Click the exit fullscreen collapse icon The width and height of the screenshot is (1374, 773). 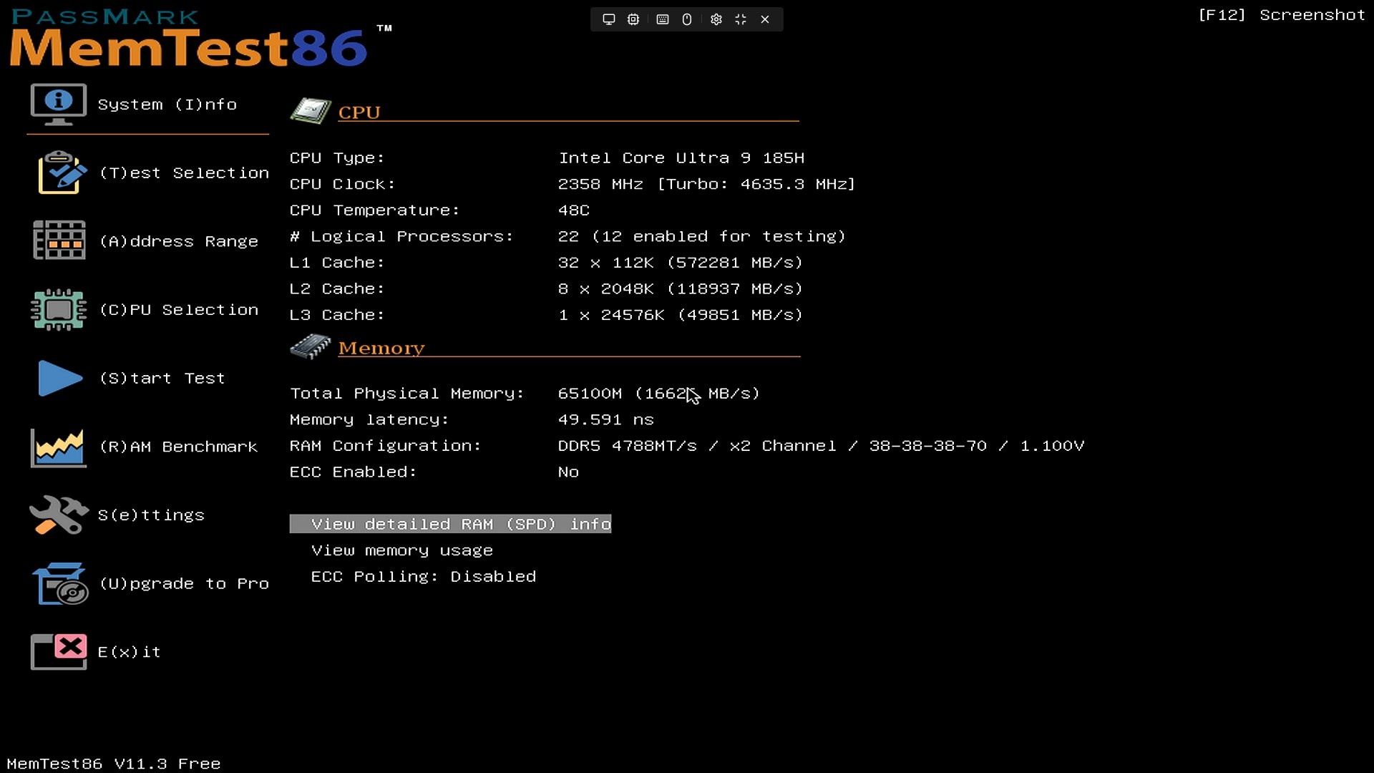click(x=741, y=19)
